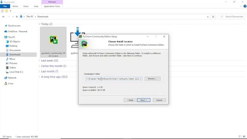Select the pycharm-community exe file
247x139 pixels.
[53, 42]
